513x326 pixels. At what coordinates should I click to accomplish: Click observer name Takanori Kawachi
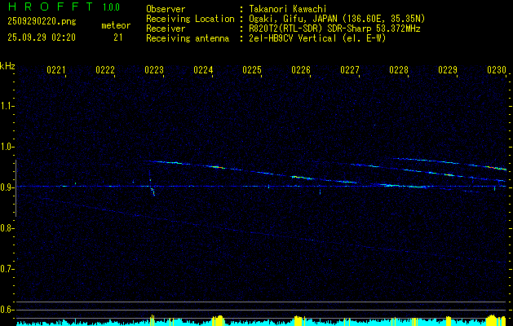(x=288, y=9)
